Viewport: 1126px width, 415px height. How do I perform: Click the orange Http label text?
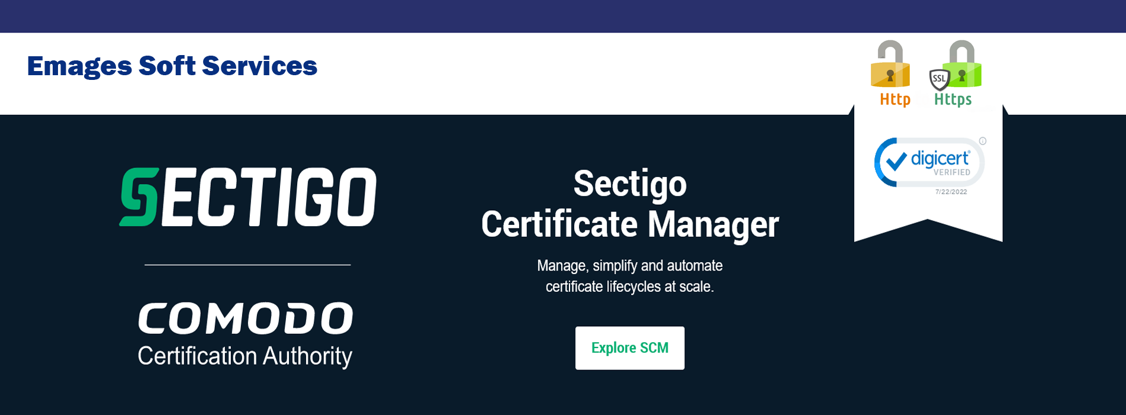[x=895, y=99]
